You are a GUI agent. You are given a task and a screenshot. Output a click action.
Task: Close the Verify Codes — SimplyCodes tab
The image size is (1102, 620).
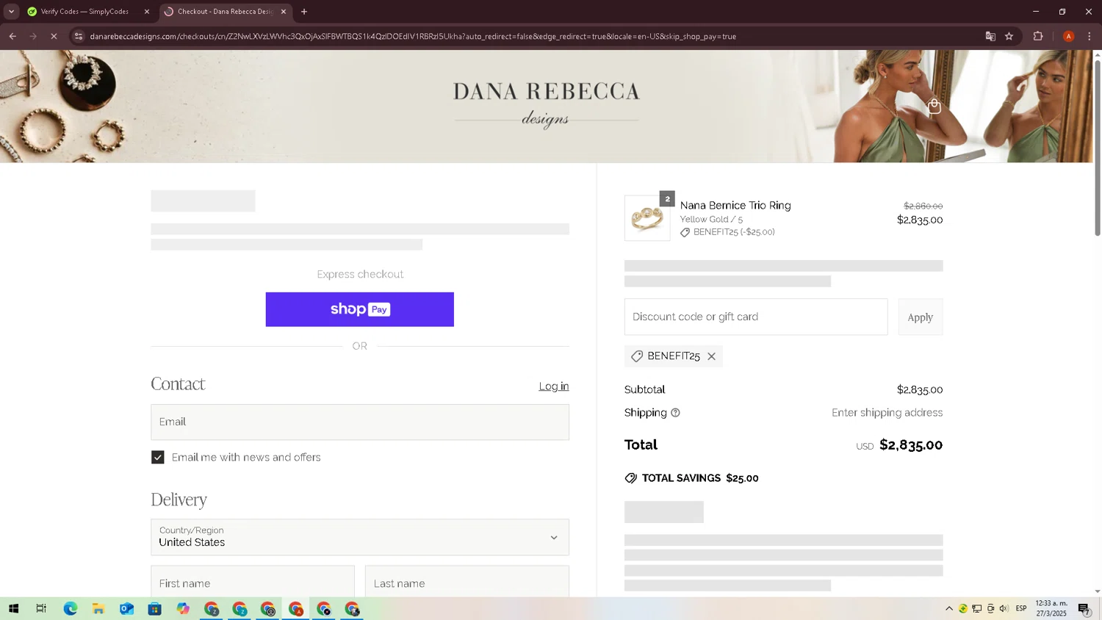pos(147,12)
